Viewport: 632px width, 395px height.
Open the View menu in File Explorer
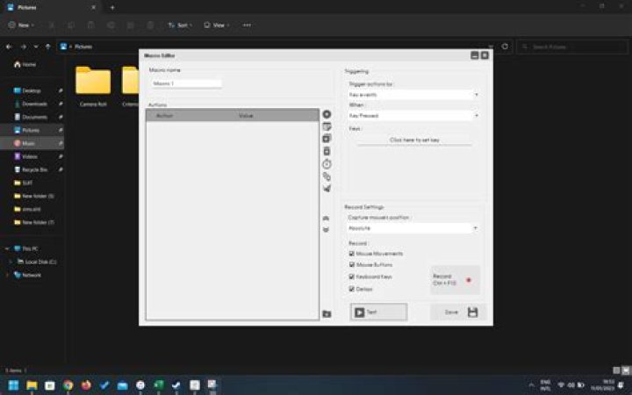click(216, 25)
